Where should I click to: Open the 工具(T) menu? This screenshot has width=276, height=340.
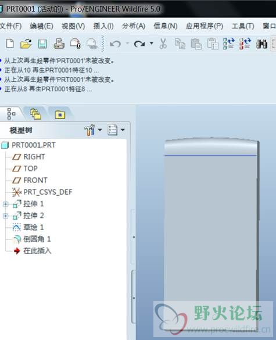coord(243,27)
